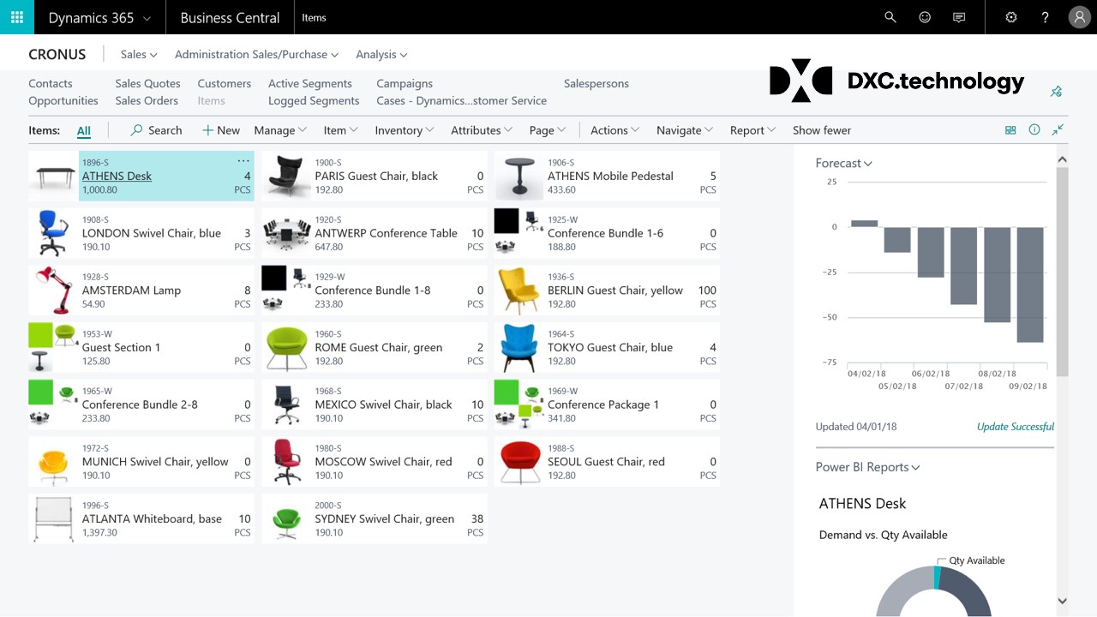Open more options on ATHENS Desk tile

[243, 161]
